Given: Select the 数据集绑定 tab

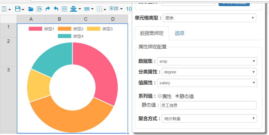Looking at the screenshot, I should (152, 33).
